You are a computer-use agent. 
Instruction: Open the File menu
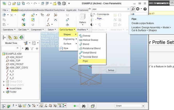pyautogui.click(x=5, y=10)
